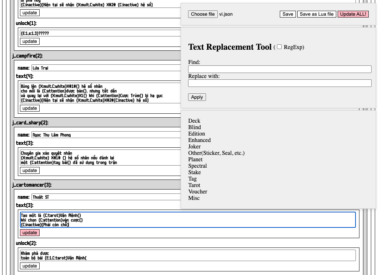Jump to the Deck section
378x275 pixels.
coord(194,121)
